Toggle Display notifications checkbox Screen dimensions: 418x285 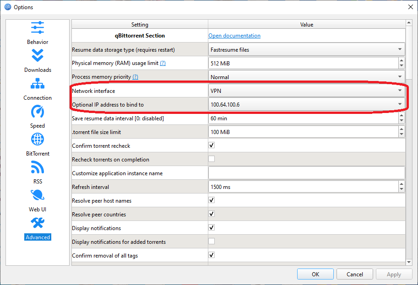212,227
